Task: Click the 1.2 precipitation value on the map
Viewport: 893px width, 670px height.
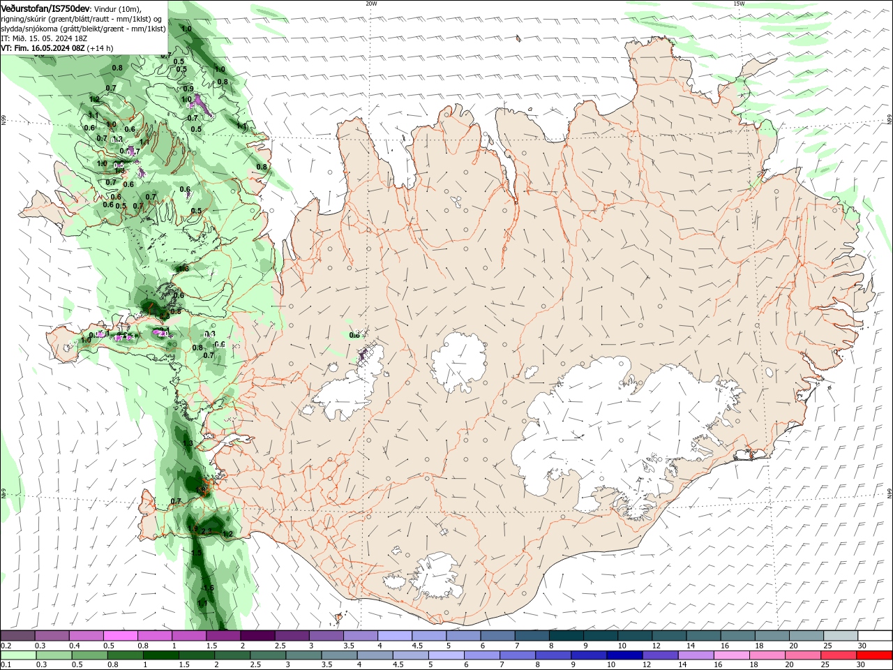Action: tap(227, 534)
